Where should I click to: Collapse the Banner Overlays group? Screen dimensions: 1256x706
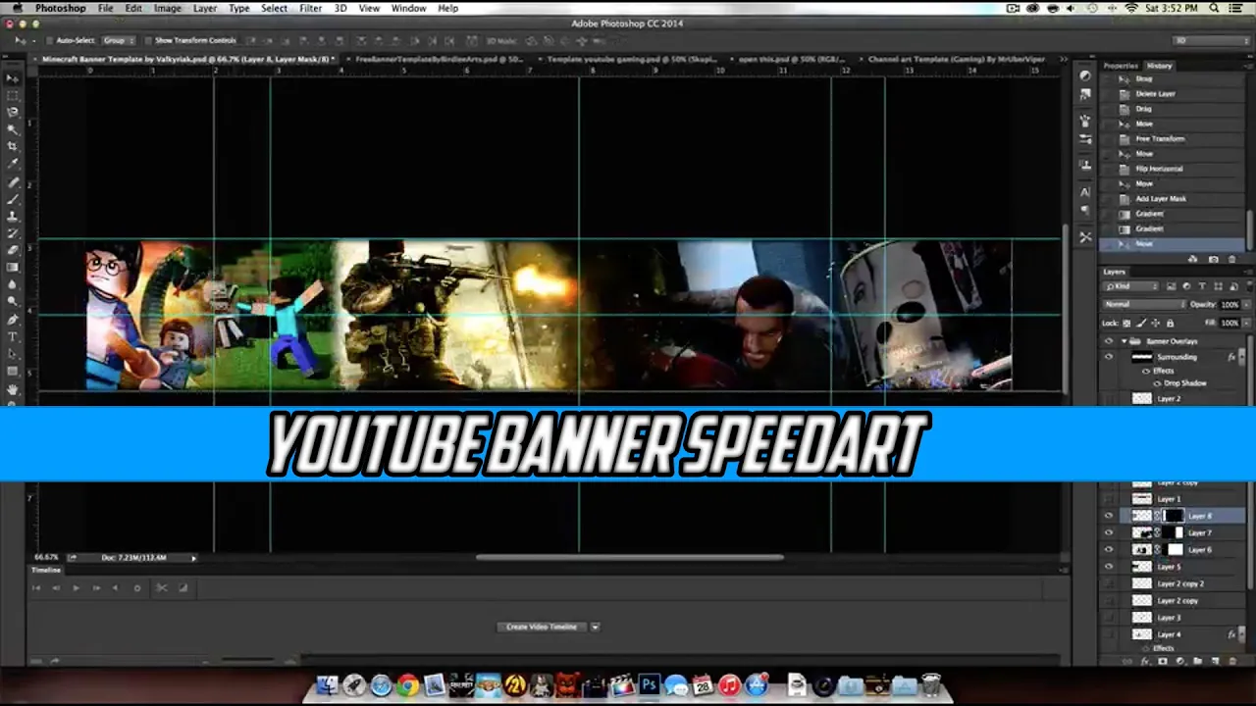pos(1124,341)
